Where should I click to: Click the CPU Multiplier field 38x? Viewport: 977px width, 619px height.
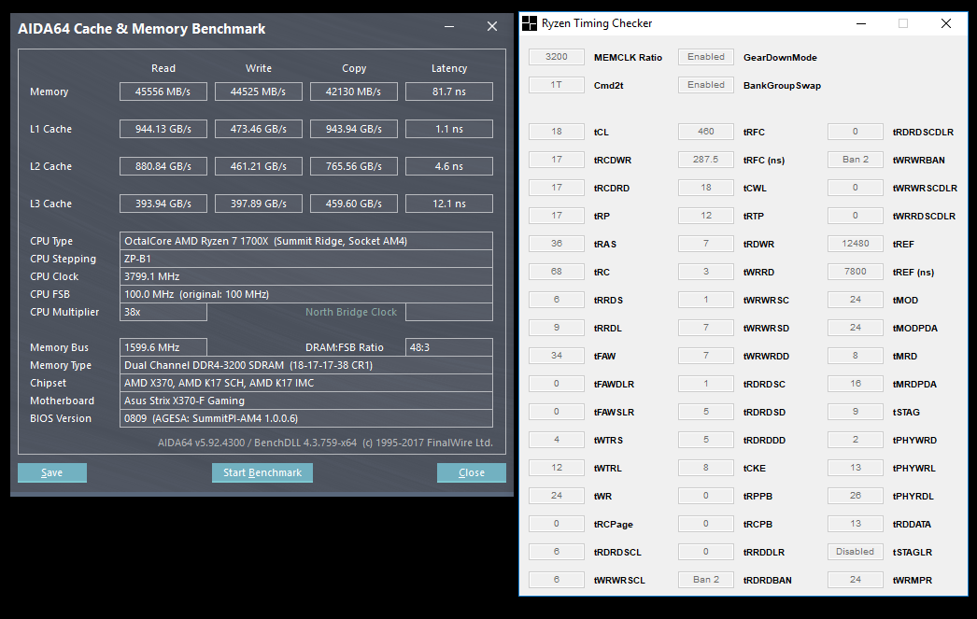(x=163, y=312)
